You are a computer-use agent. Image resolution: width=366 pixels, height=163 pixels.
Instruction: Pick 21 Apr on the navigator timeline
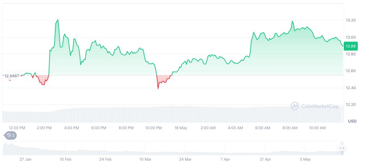click(265, 159)
